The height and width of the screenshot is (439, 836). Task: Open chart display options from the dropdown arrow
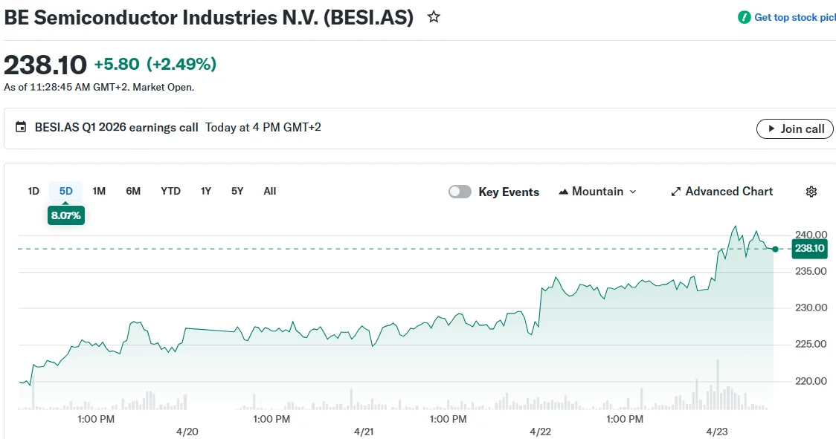click(x=632, y=192)
